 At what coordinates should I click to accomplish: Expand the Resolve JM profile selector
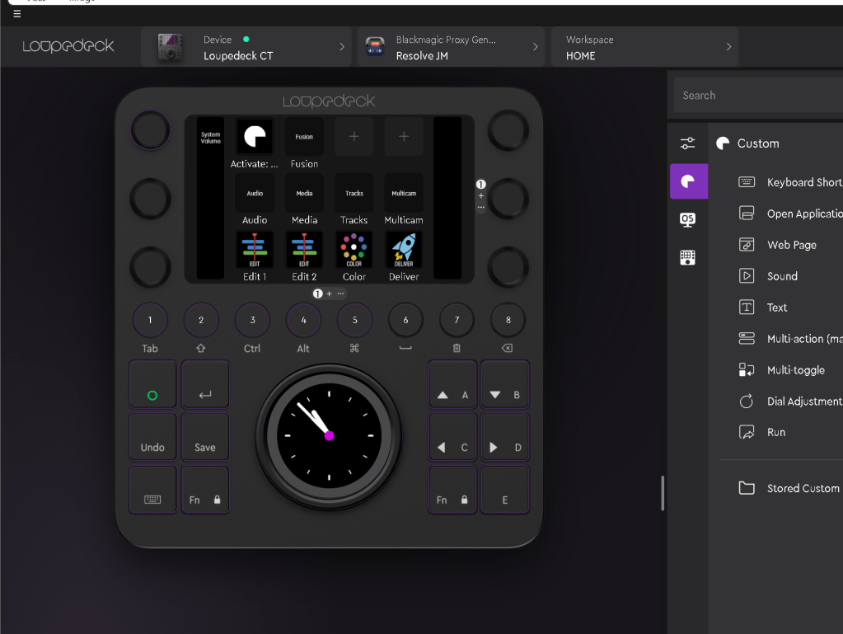pos(451,47)
